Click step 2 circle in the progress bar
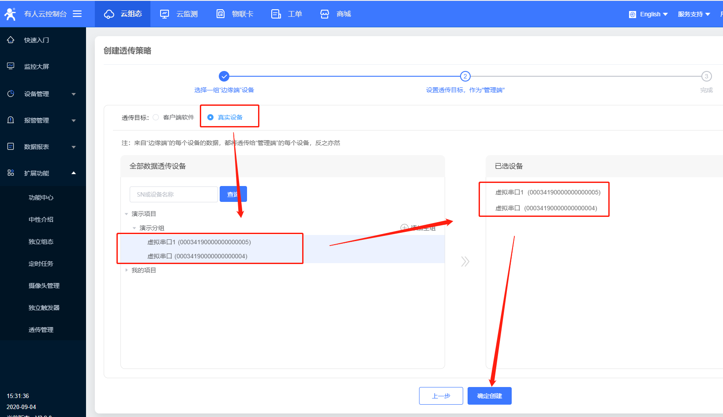Viewport: 723px width, 417px height. (465, 76)
